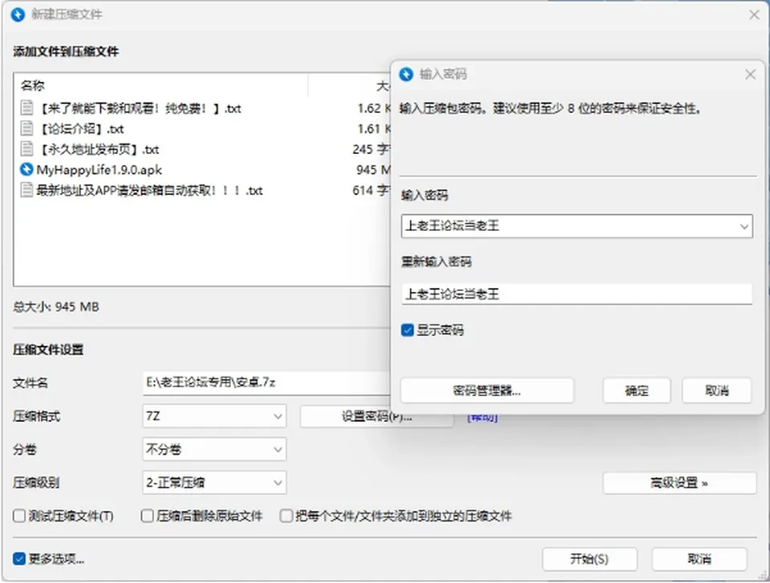Open the 压缩格式 7Z dropdown
The width and height of the screenshot is (770, 583).
click(214, 416)
